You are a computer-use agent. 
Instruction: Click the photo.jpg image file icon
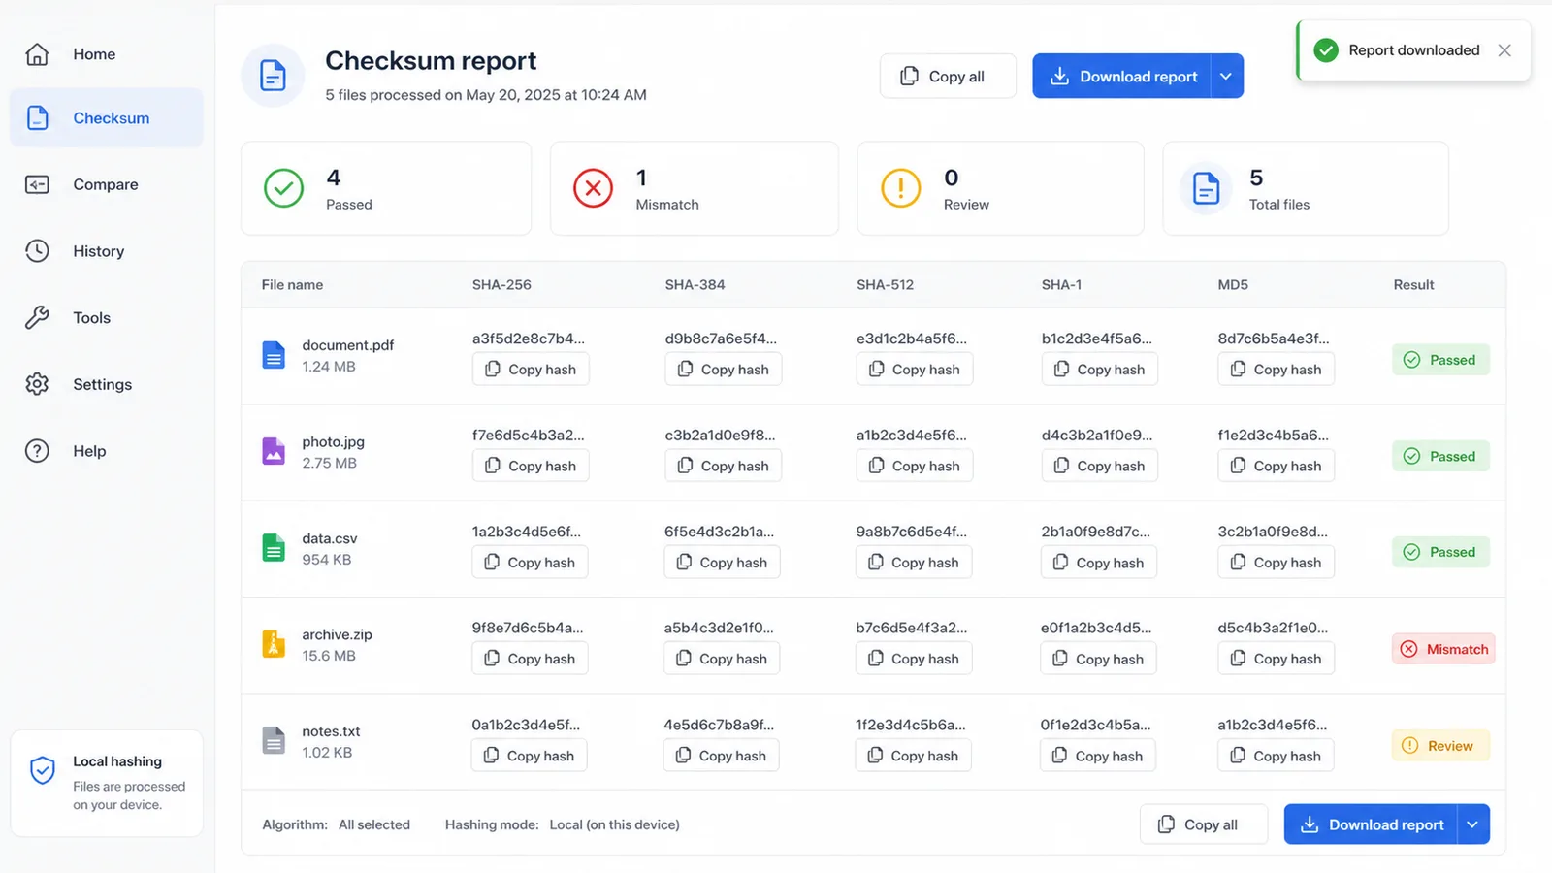tap(274, 451)
